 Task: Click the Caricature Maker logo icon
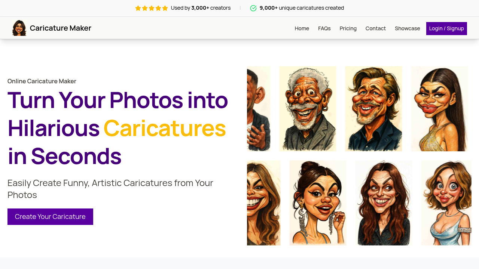tap(19, 28)
